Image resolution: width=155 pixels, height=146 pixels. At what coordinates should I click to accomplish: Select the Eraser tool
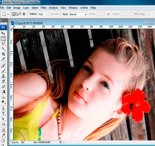point(3,86)
